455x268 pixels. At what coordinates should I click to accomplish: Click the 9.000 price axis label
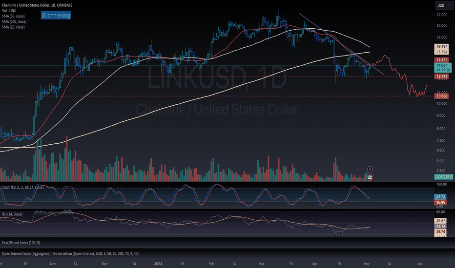(441, 115)
